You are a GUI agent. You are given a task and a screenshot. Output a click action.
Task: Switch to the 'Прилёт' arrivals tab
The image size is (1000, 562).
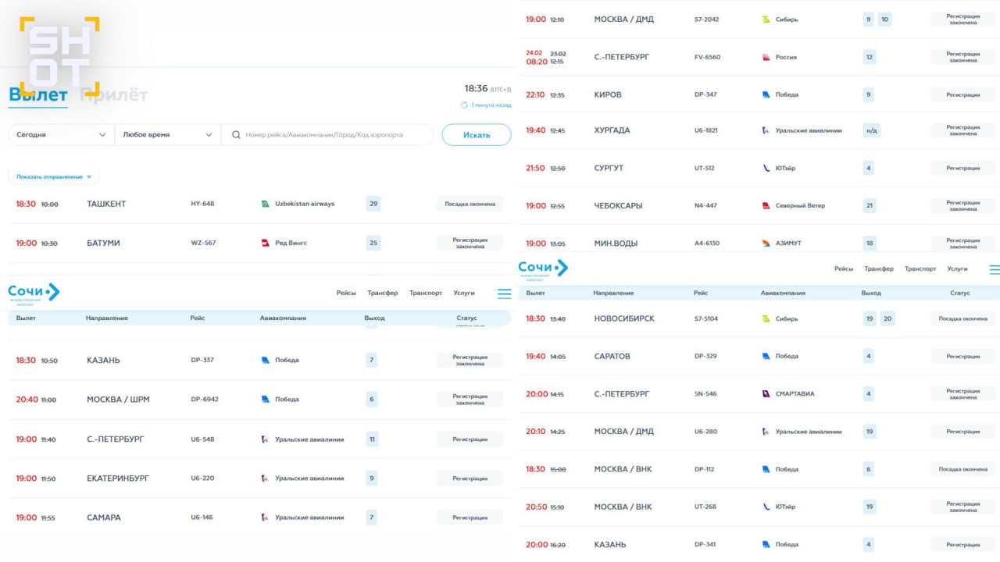[114, 95]
